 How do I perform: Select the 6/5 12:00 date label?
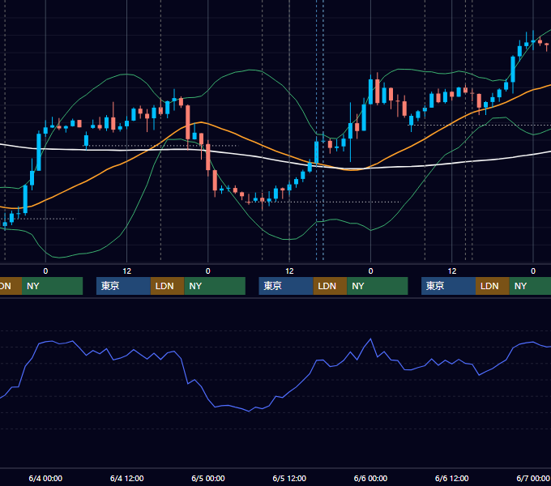(x=289, y=478)
